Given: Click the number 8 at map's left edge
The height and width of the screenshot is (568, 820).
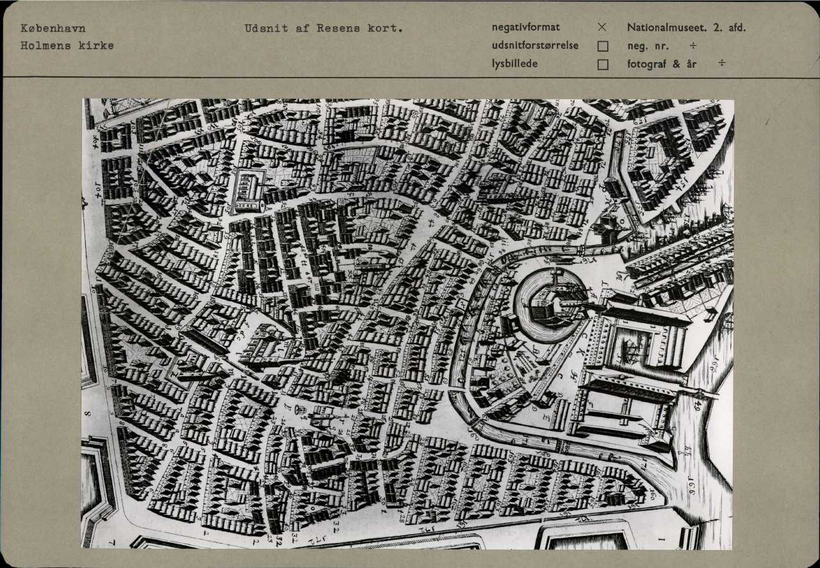Looking at the screenshot, I should tap(88, 413).
